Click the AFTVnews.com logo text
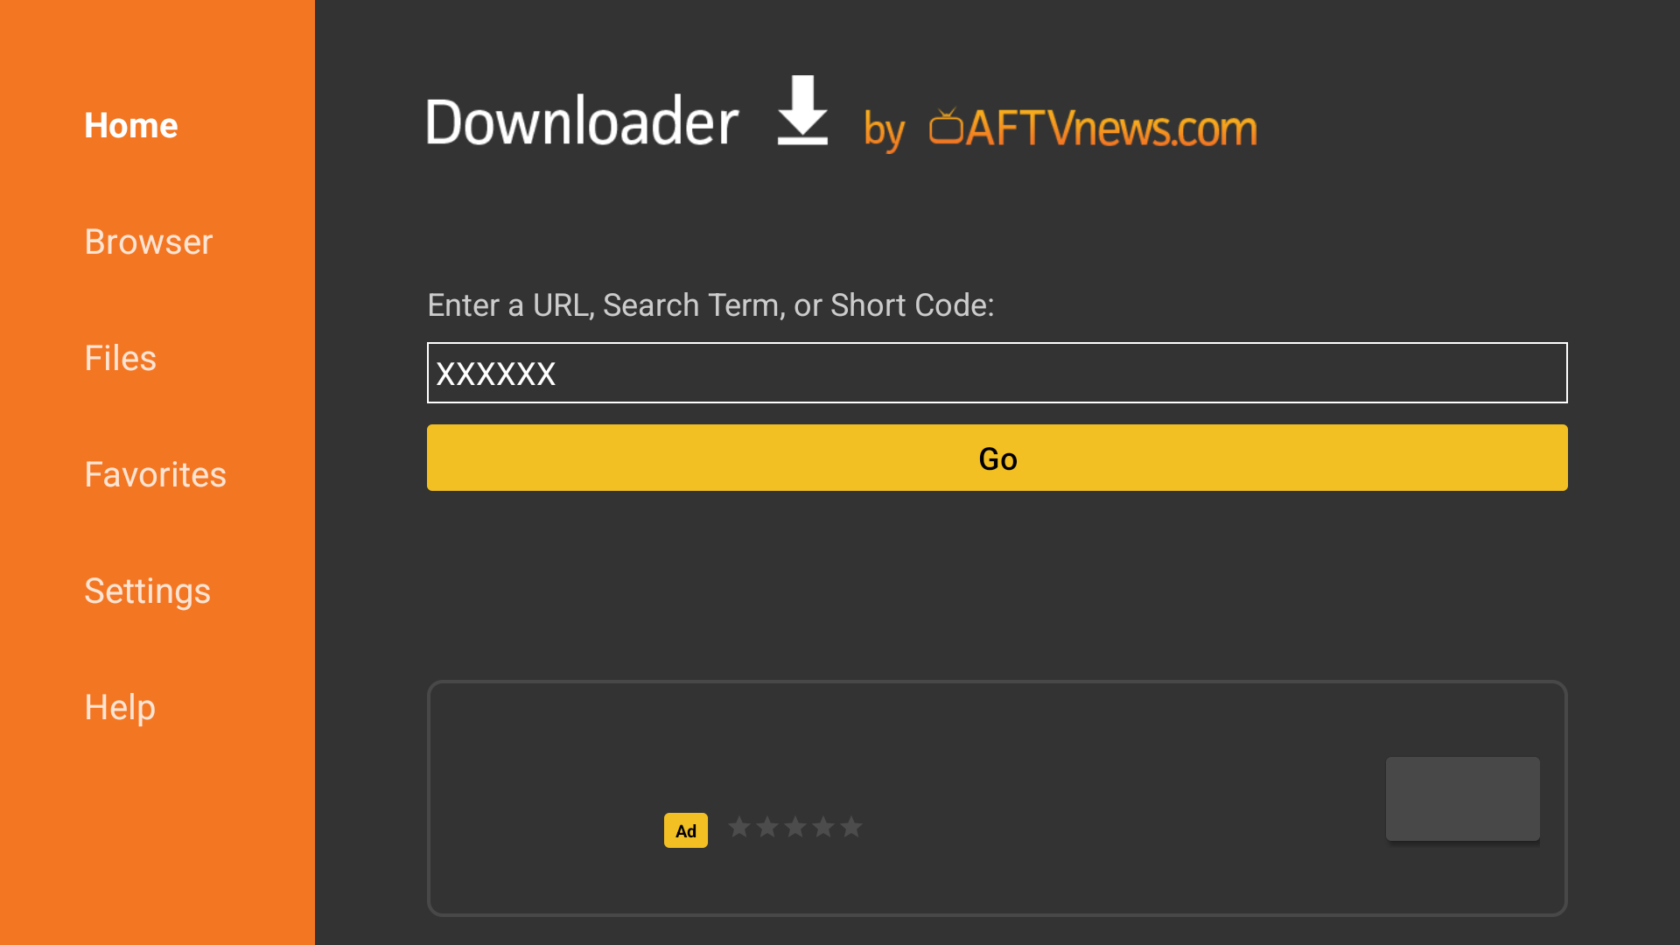 pyautogui.click(x=1111, y=128)
